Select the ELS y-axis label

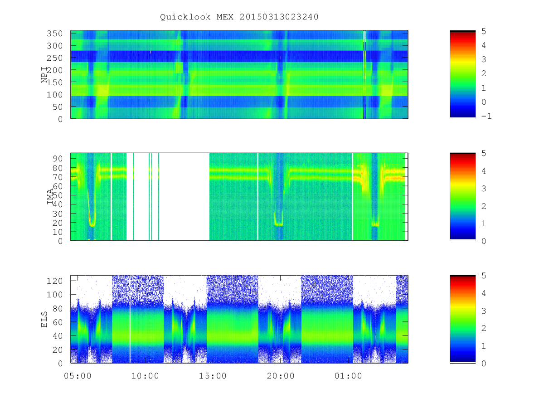point(44,320)
